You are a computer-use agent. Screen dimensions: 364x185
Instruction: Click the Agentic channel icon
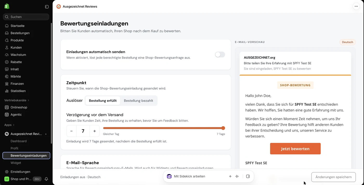pyautogui.click(x=7, y=115)
